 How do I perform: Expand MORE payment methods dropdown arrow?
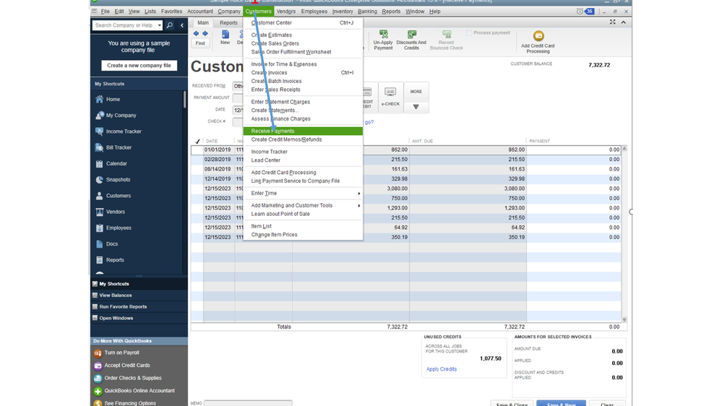coord(416,107)
